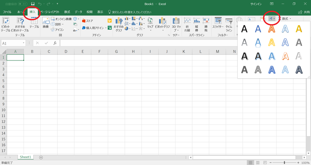Screen dimensions: 311x165
Task: Add a タイムライン timeline filter
Action: click(229, 24)
